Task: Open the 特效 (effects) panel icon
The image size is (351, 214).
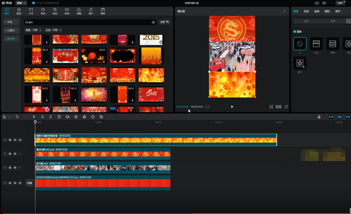Action: [55, 11]
